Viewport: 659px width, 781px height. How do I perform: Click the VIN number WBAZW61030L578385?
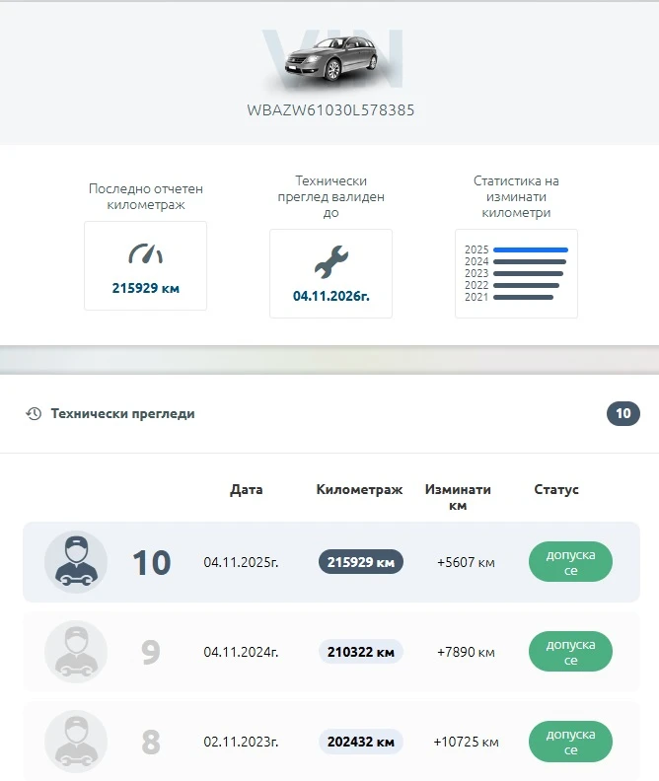(330, 110)
